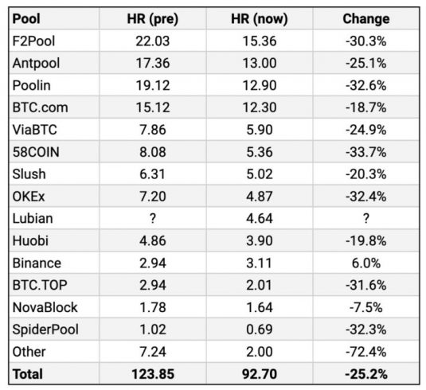Select the 58COIN row label
426x390 pixels.
coord(36,152)
